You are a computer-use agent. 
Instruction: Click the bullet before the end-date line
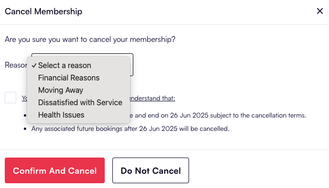click(x=25, y=115)
